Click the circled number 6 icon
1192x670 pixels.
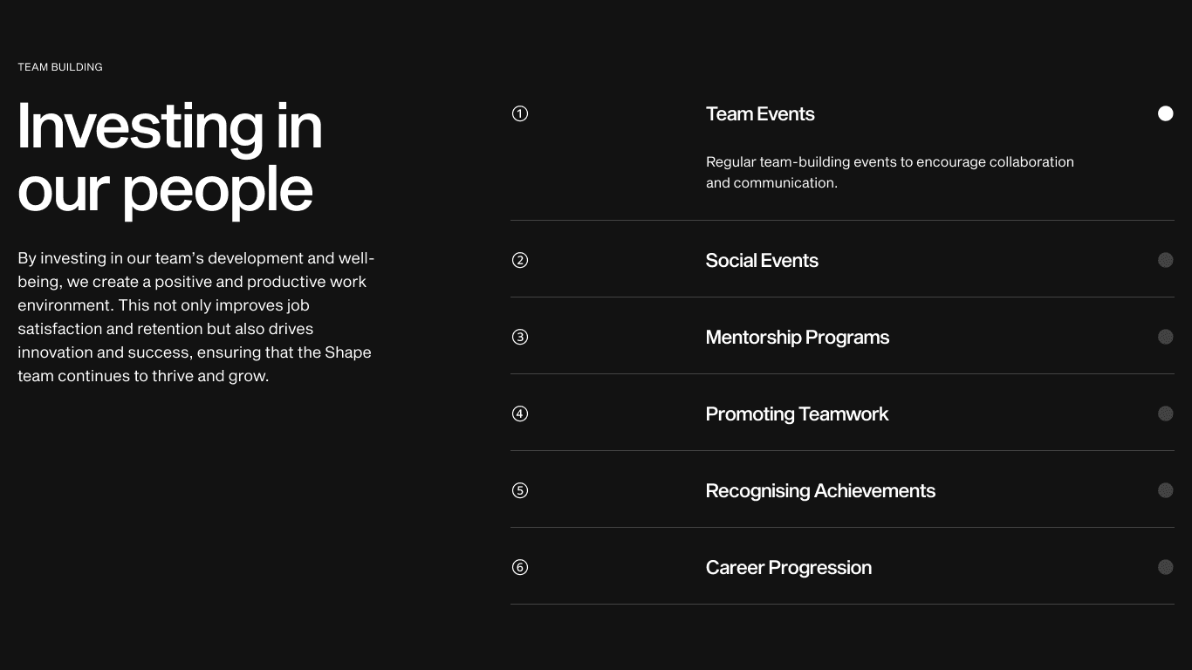coord(520,567)
